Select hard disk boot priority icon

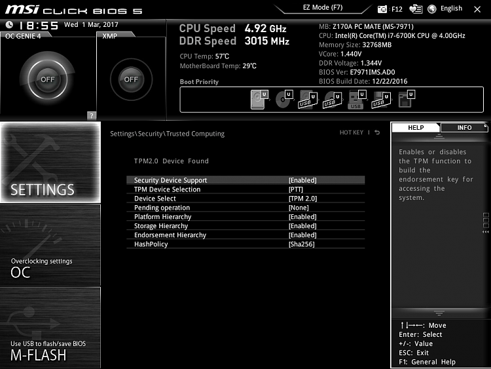click(x=259, y=100)
